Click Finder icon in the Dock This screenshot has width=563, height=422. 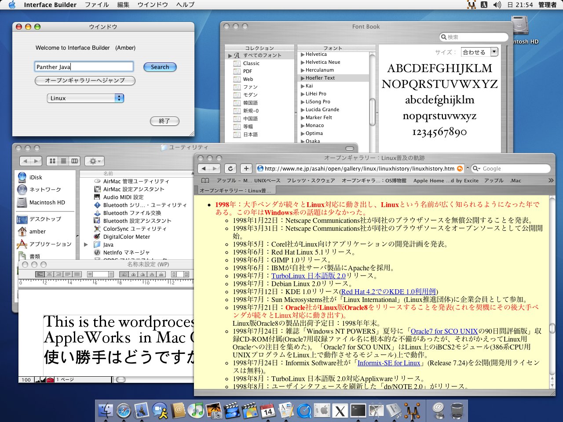106,411
